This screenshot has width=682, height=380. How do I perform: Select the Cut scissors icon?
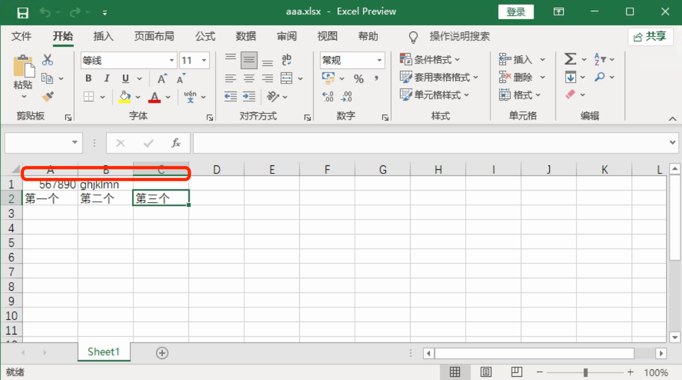(48, 60)
